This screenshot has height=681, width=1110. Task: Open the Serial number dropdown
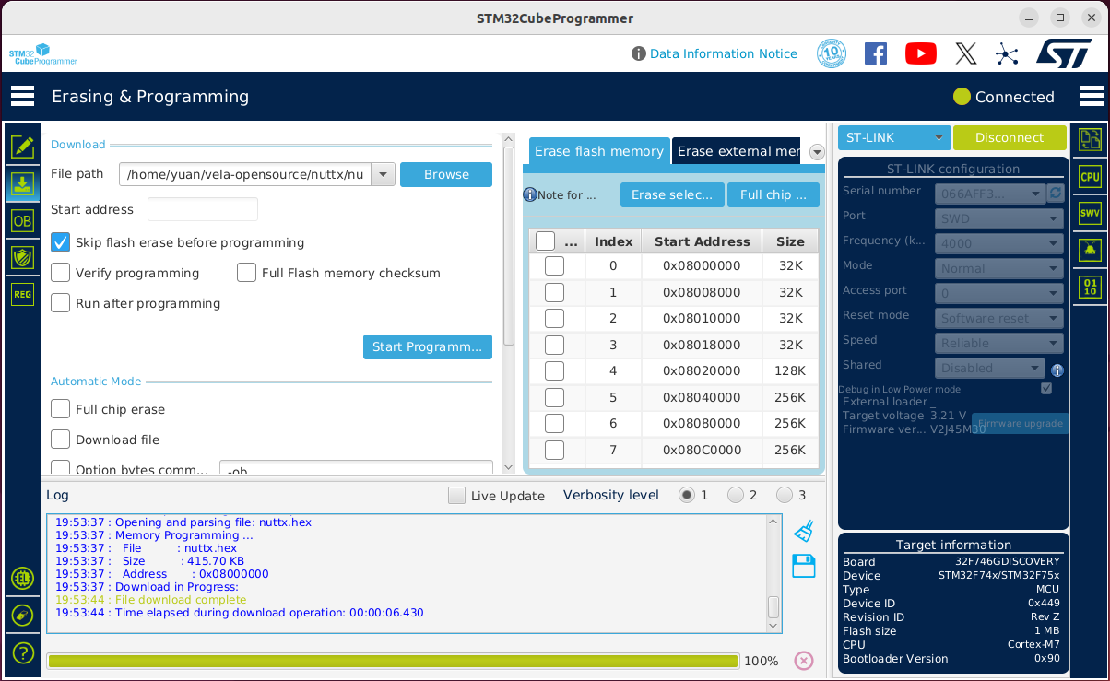(x=990, y=194)
